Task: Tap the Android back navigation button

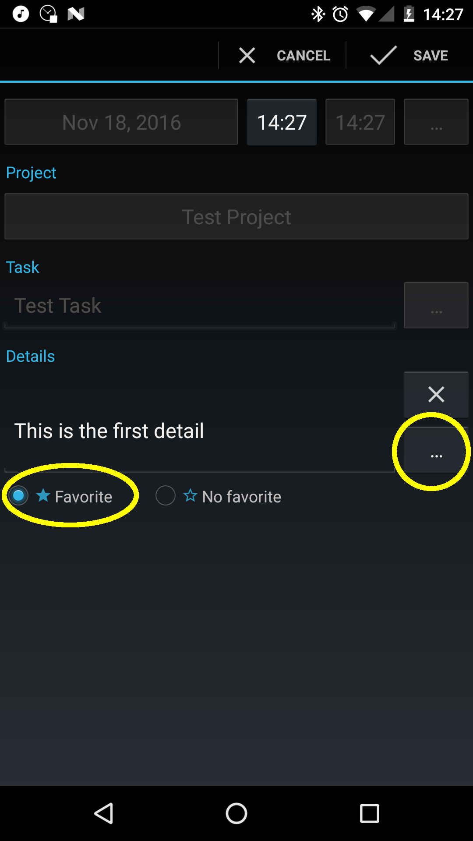Action: pyautogui.click(x=104, y=813)
